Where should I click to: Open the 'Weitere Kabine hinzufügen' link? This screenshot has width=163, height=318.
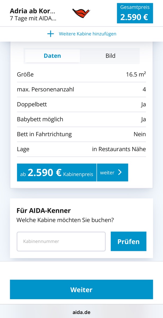[87, 34]
